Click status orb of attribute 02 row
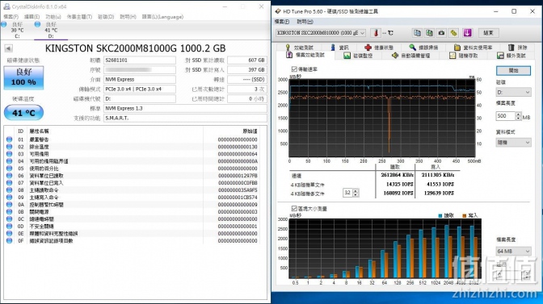 (x=10, y=147)
